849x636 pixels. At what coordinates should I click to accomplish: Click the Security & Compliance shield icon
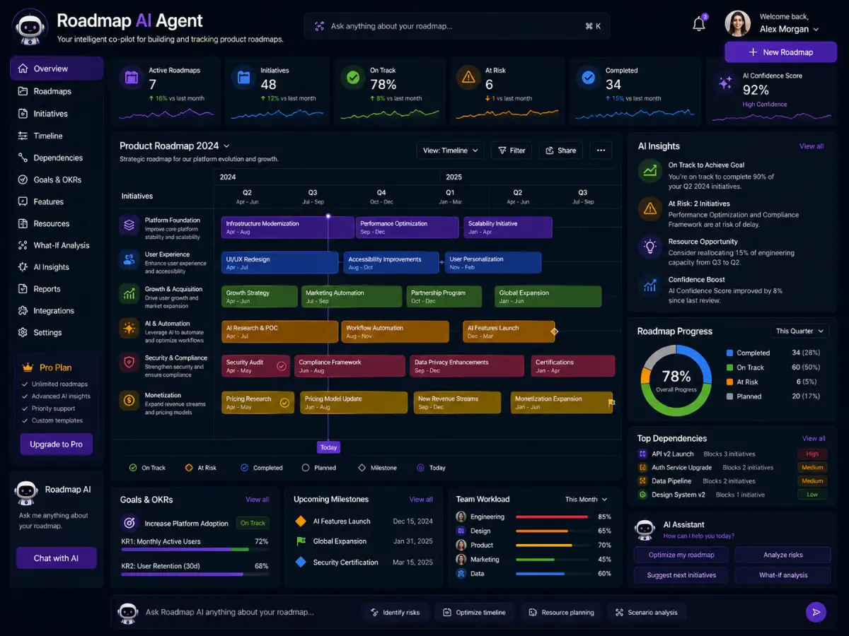pyautogui.click(x=129, y=363)
